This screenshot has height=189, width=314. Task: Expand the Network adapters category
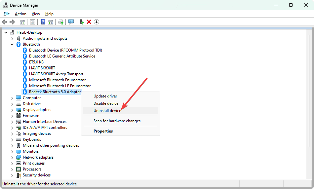[x=12, y=157]
